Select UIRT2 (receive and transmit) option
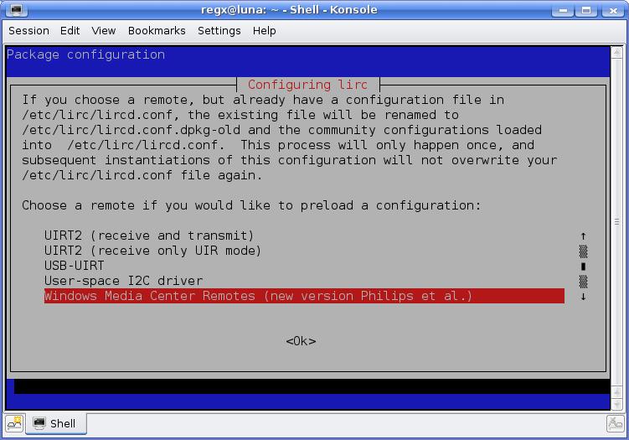Image resolution: width=629 pixels, height=440 pixels. point(149,236)
